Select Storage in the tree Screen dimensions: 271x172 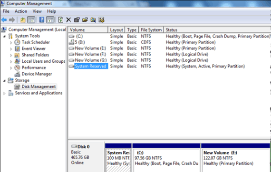coord(22,80)
